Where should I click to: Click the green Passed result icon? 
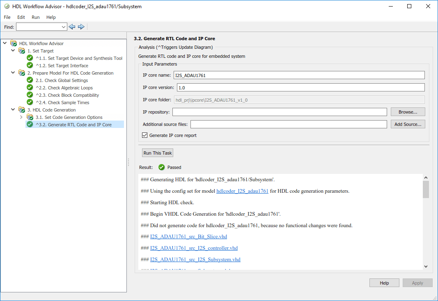pyautogui.click(x=162, y=167)
